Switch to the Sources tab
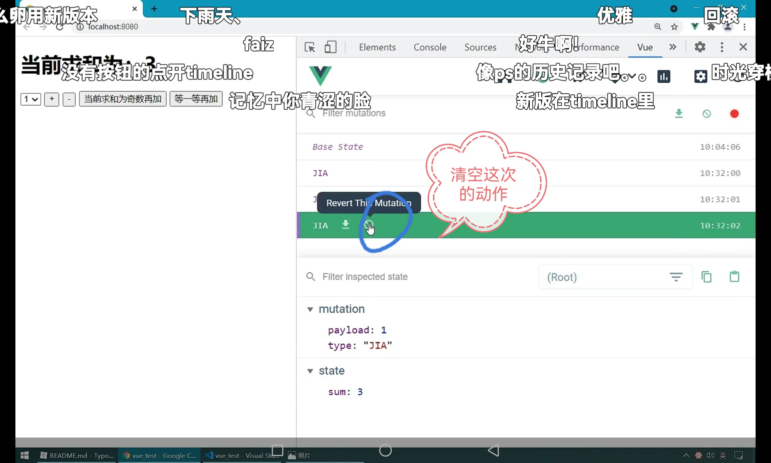771x463 pixels. [480, 47]
